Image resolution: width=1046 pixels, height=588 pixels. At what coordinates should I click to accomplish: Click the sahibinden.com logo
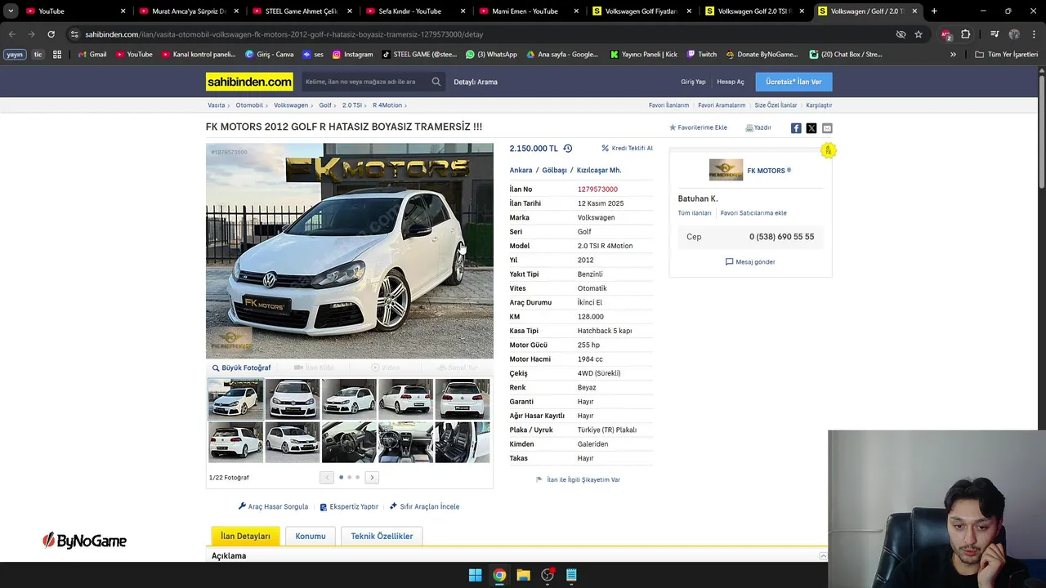coord(249,82)
